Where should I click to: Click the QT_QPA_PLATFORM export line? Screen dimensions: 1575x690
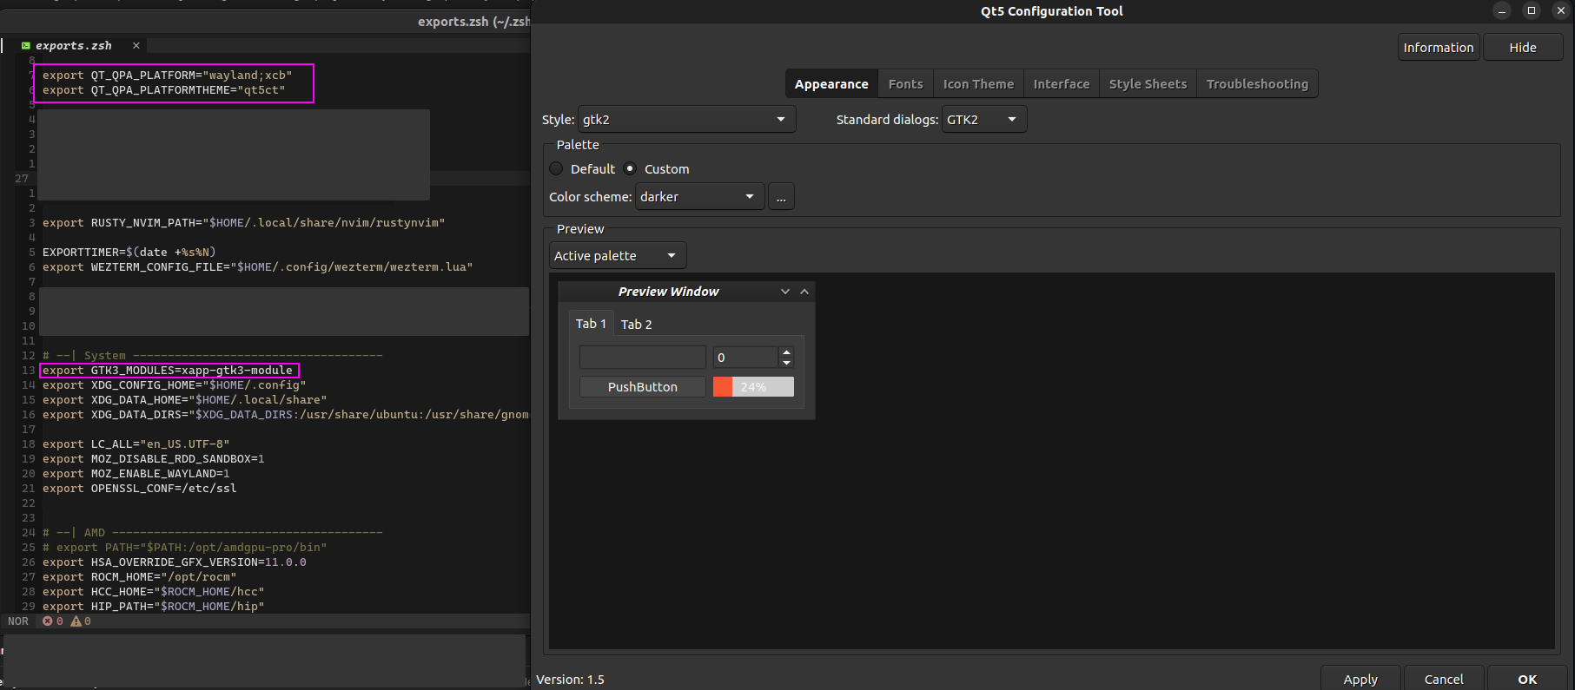click(x=168, y=76)
